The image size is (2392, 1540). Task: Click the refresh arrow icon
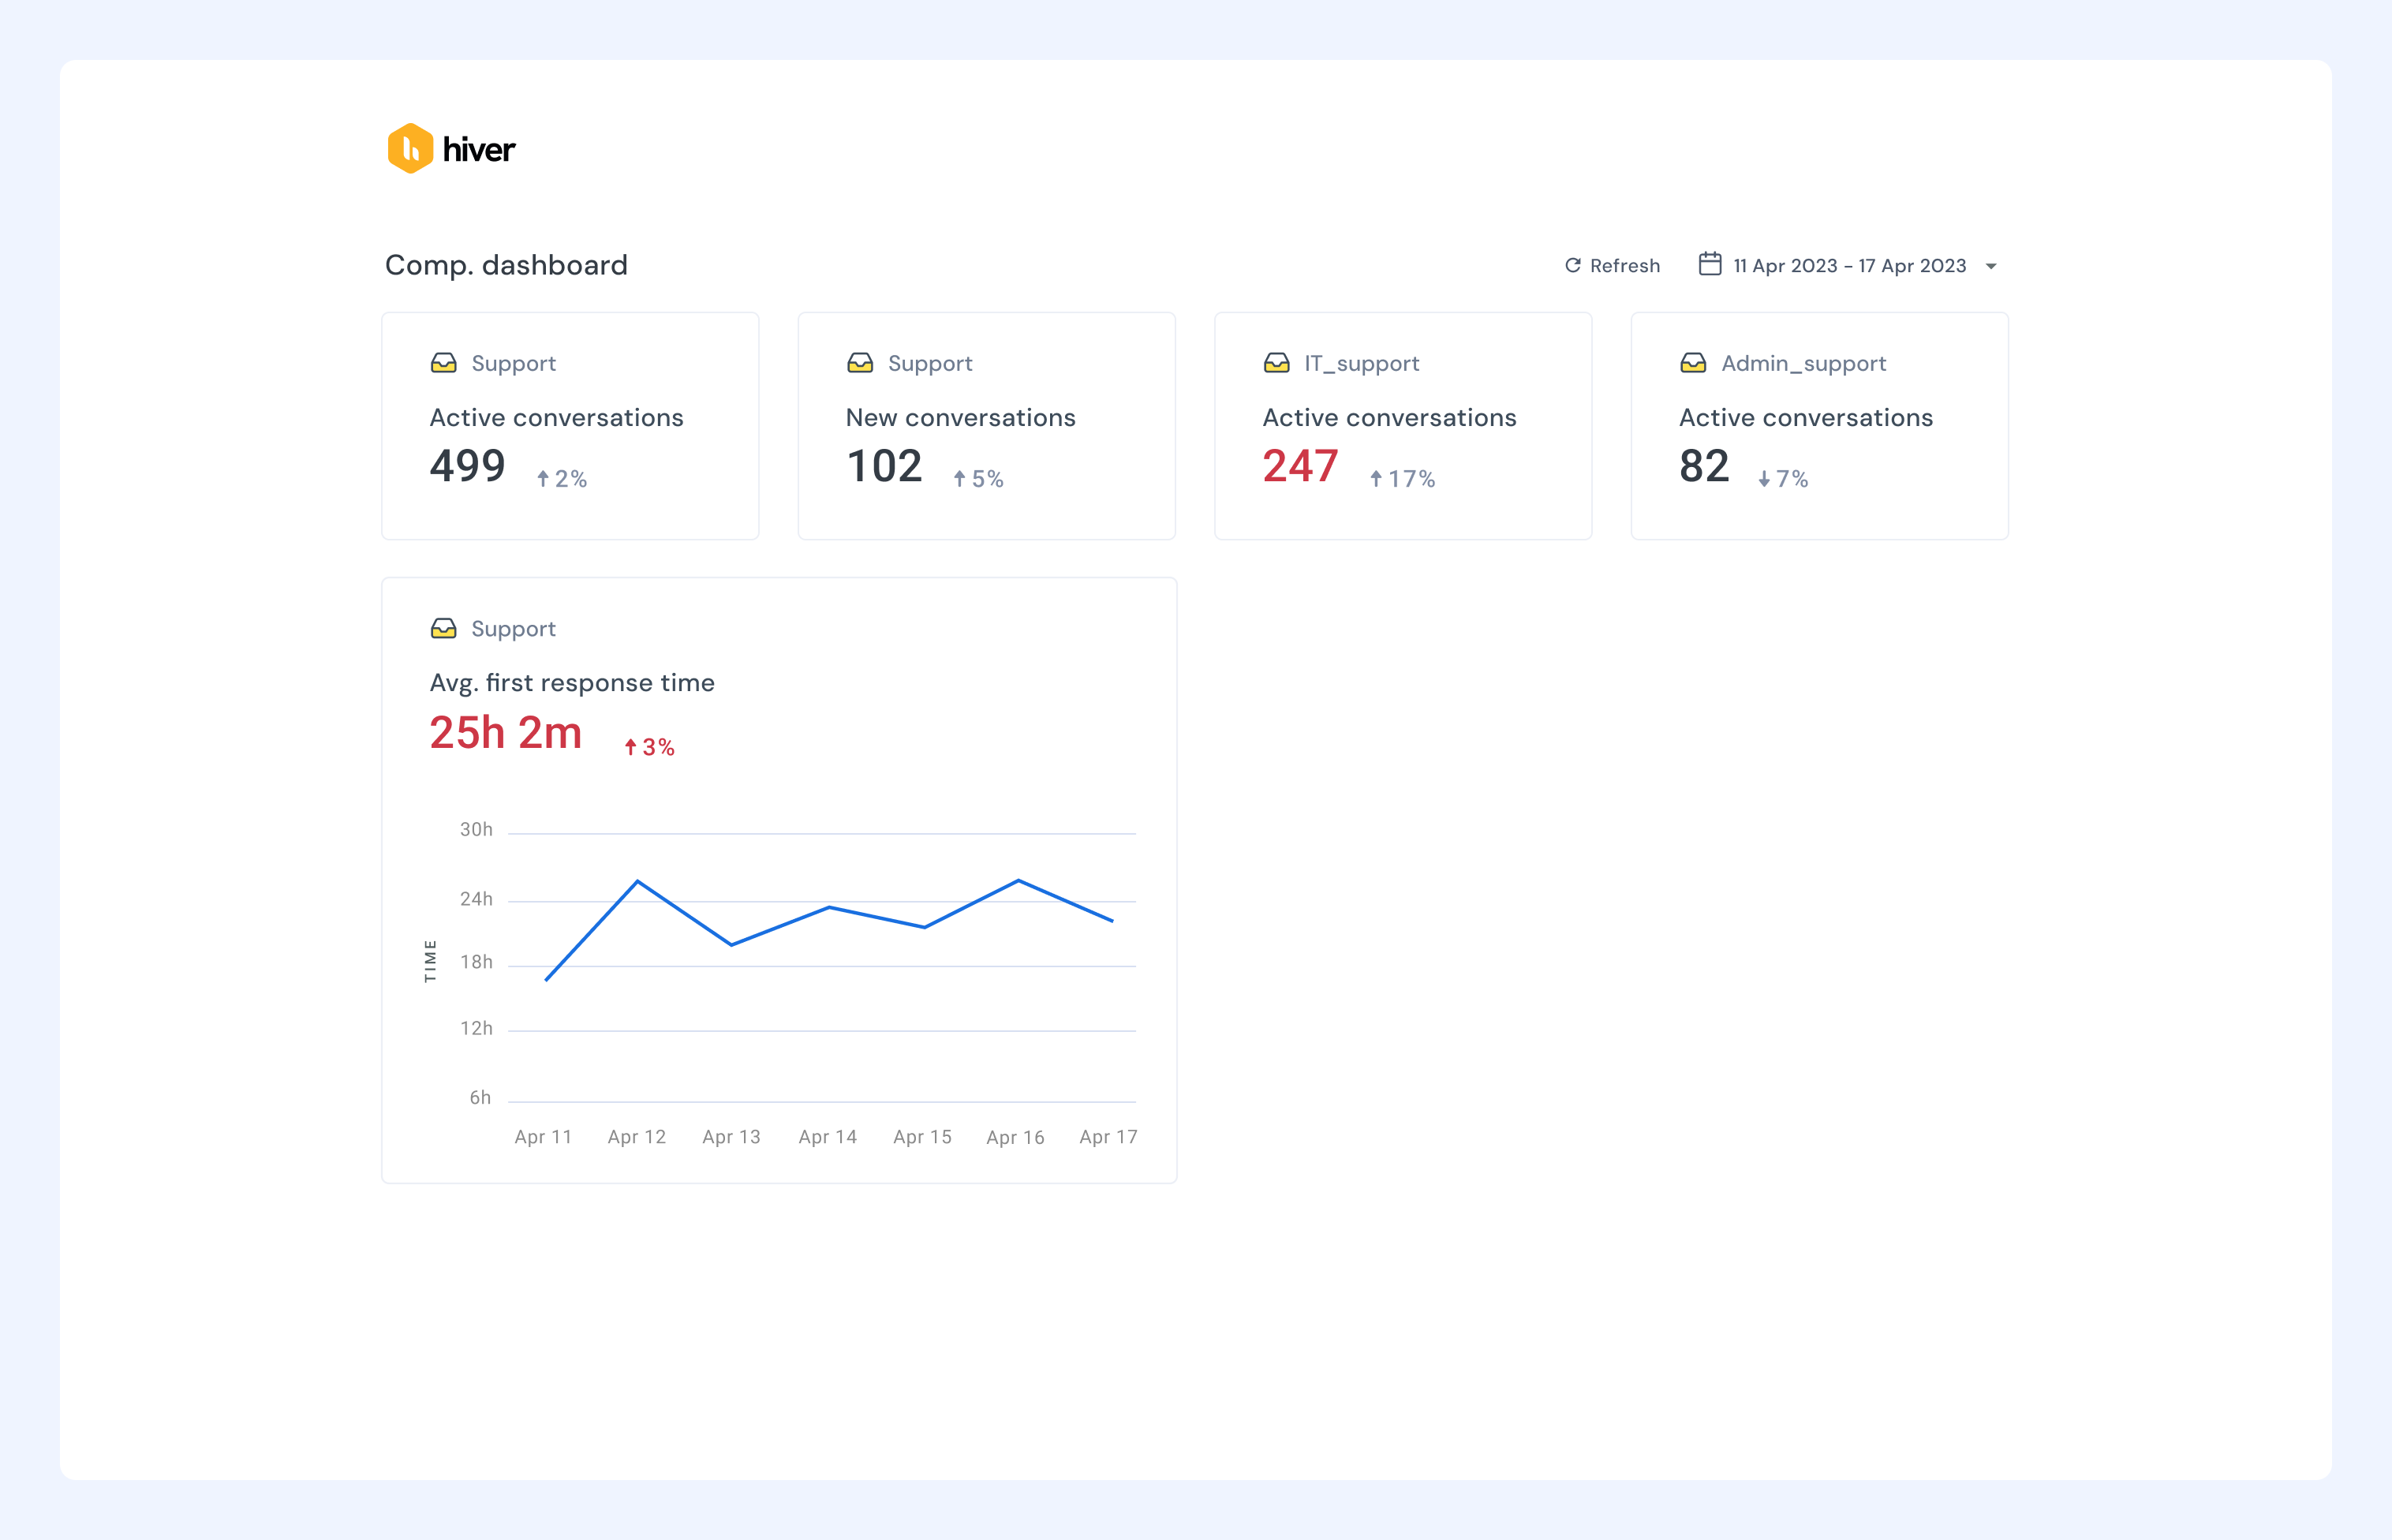coord(1572,265)
